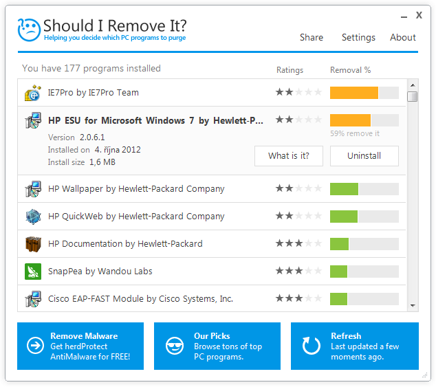This screenshot has height=387, width=436.
Task: Click the star rating for HP ESU
Action: [x=299, y=120]
